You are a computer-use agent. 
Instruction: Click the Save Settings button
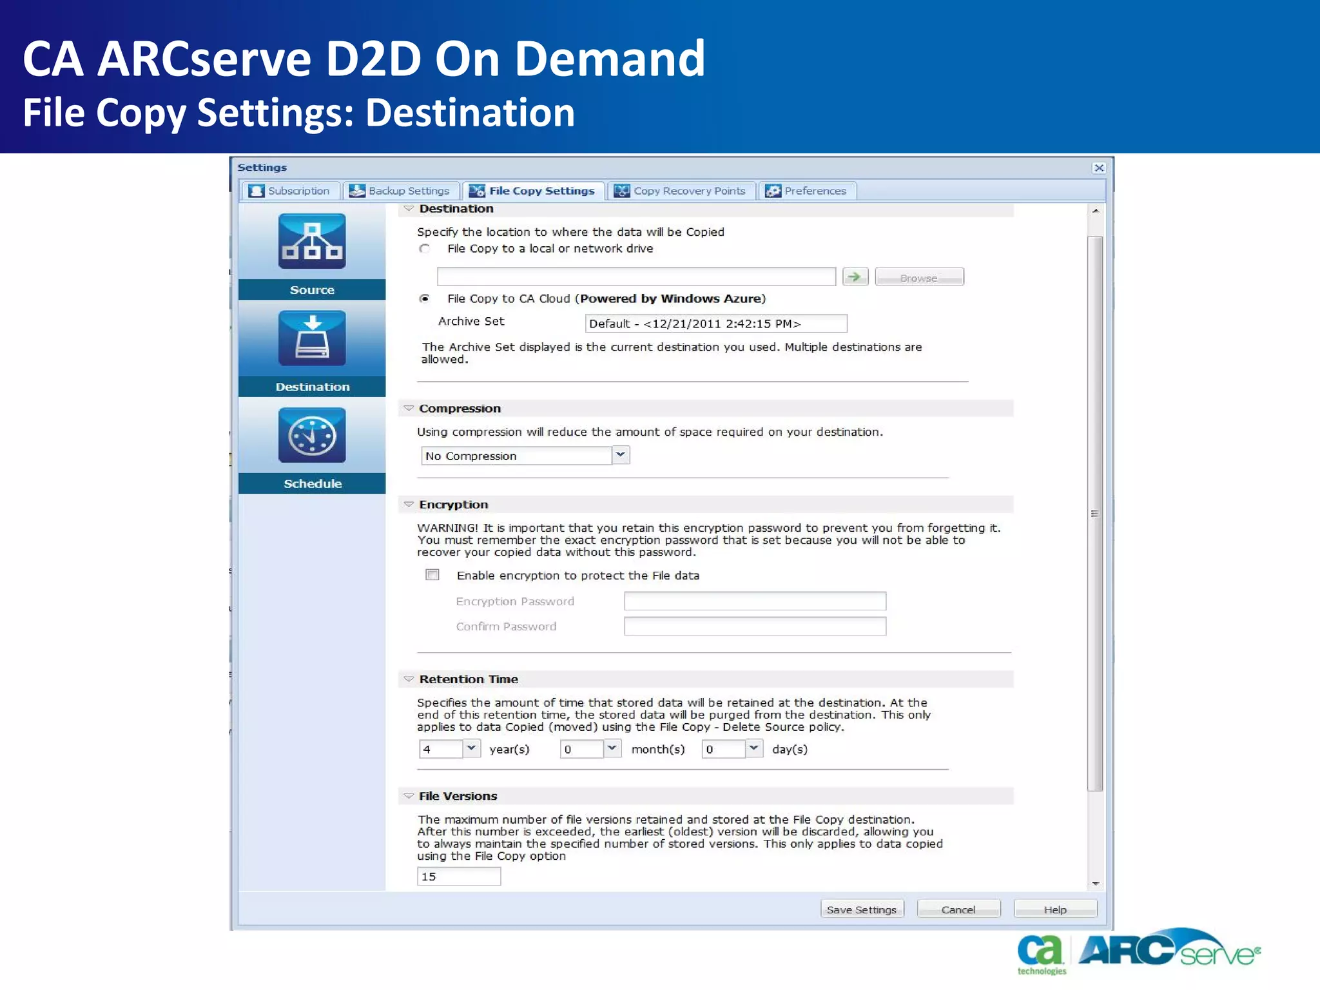[x=862, y=909]
